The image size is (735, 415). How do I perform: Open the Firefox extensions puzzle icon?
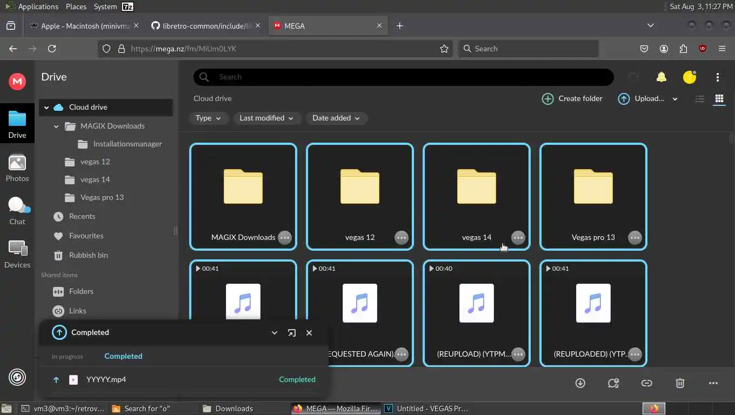(683, 49)
